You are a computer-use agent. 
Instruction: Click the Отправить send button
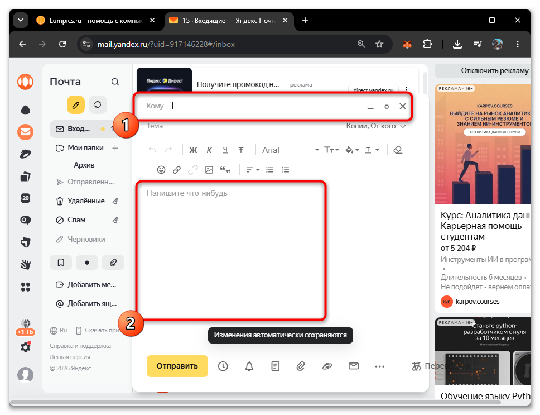177,366
